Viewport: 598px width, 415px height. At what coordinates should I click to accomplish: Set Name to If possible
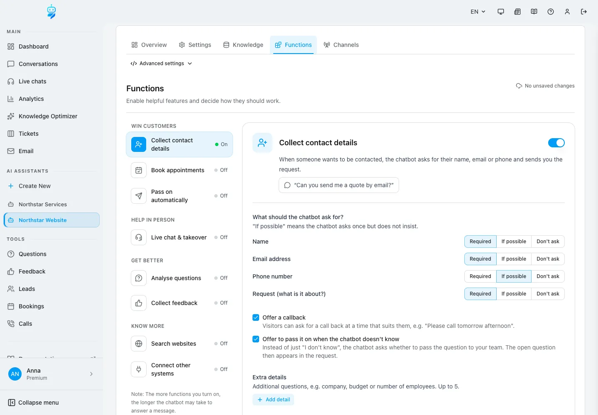514,242
